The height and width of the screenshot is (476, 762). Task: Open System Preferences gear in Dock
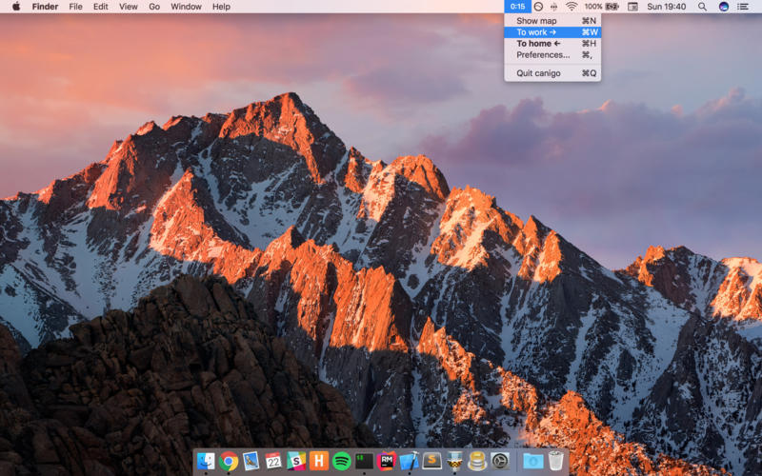click(x=500, y=461)
